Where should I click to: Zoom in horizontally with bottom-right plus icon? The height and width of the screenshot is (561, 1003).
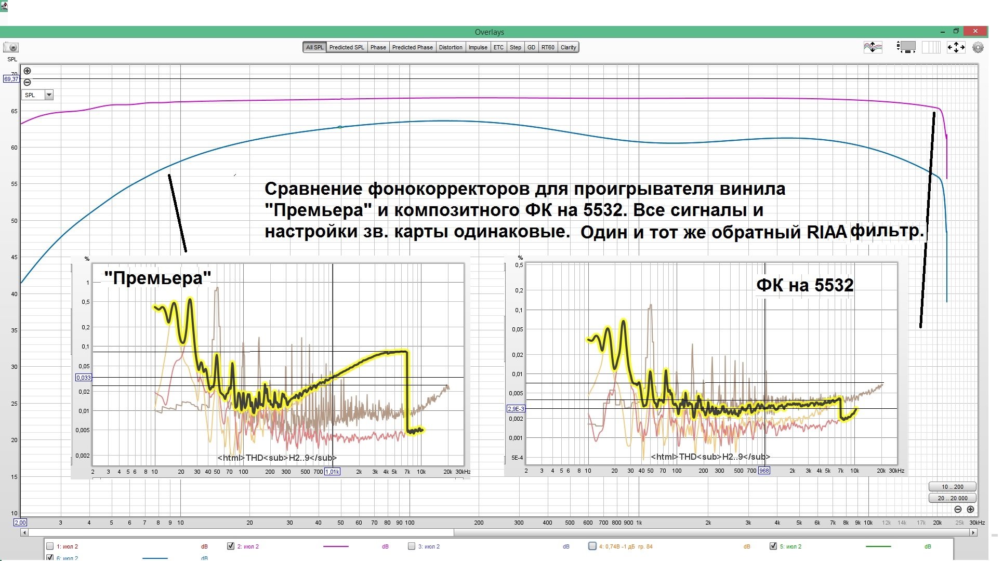point(970,510)
